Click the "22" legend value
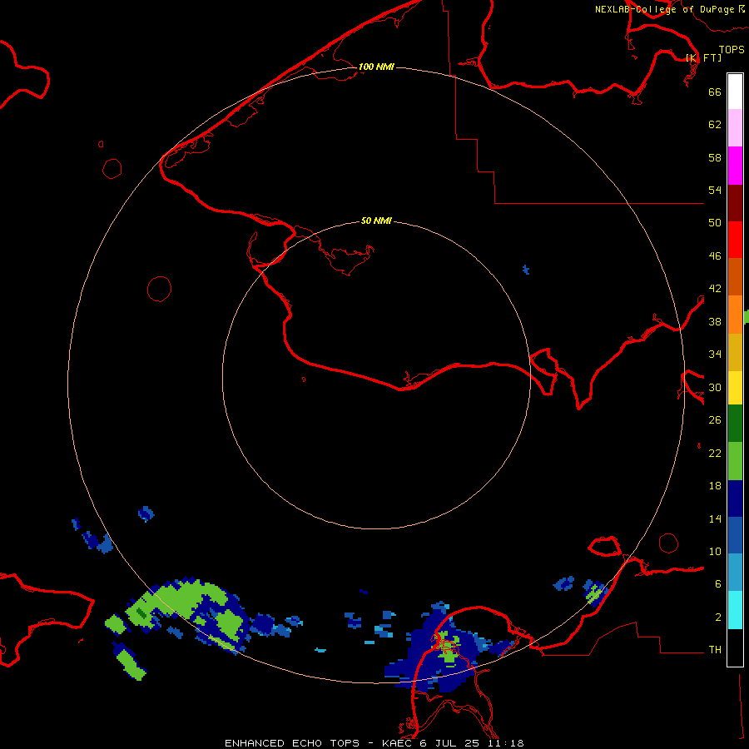Viewport: 749px width, 749px height. (x=715, y=453)
